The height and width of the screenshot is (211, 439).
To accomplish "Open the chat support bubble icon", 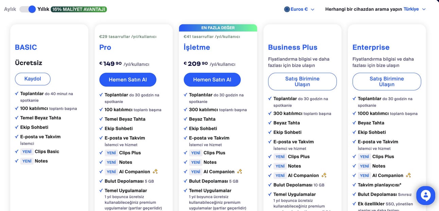I will 425,195.
